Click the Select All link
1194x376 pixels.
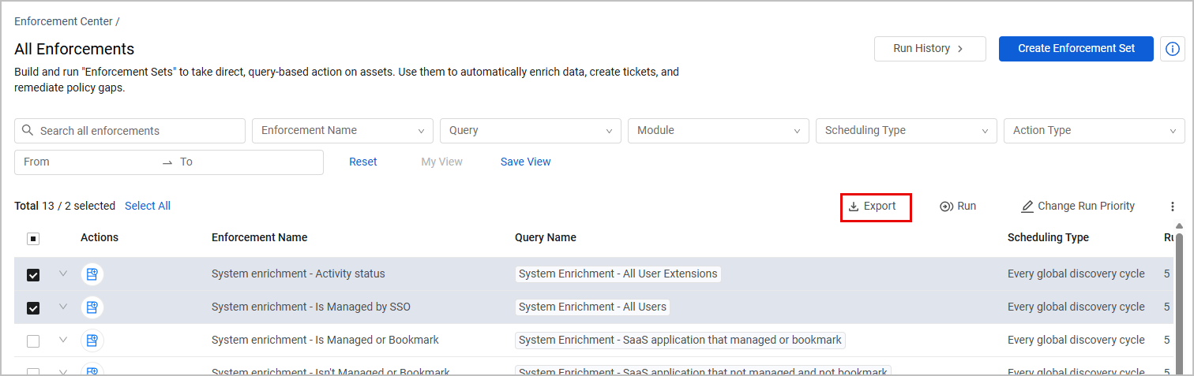(148, 207)
